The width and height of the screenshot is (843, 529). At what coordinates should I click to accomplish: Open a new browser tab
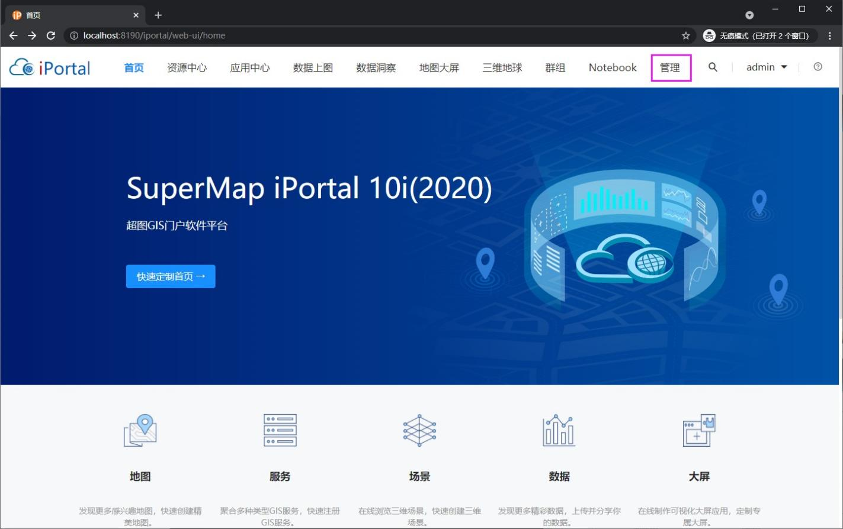coord(158,15)
